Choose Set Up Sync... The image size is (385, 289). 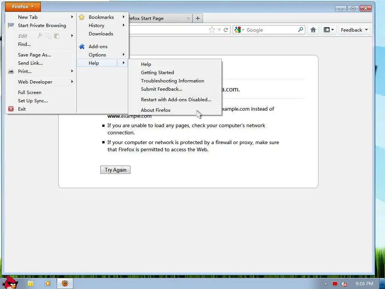[33, 101]
